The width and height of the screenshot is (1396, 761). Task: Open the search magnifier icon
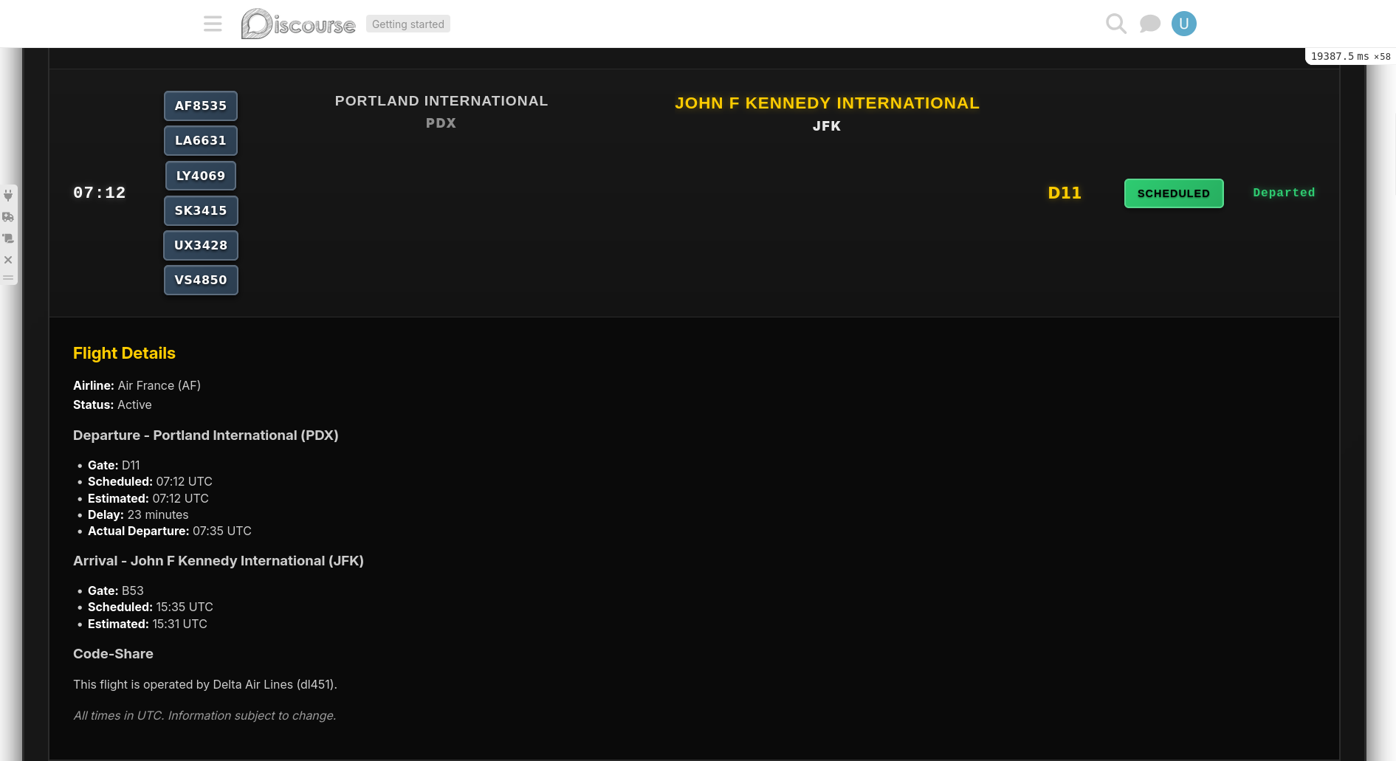pos(1115,24)
